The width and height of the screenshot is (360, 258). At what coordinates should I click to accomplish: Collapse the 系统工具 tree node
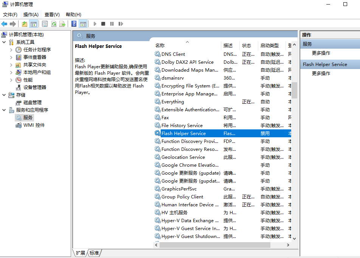[x=4, y=42]
